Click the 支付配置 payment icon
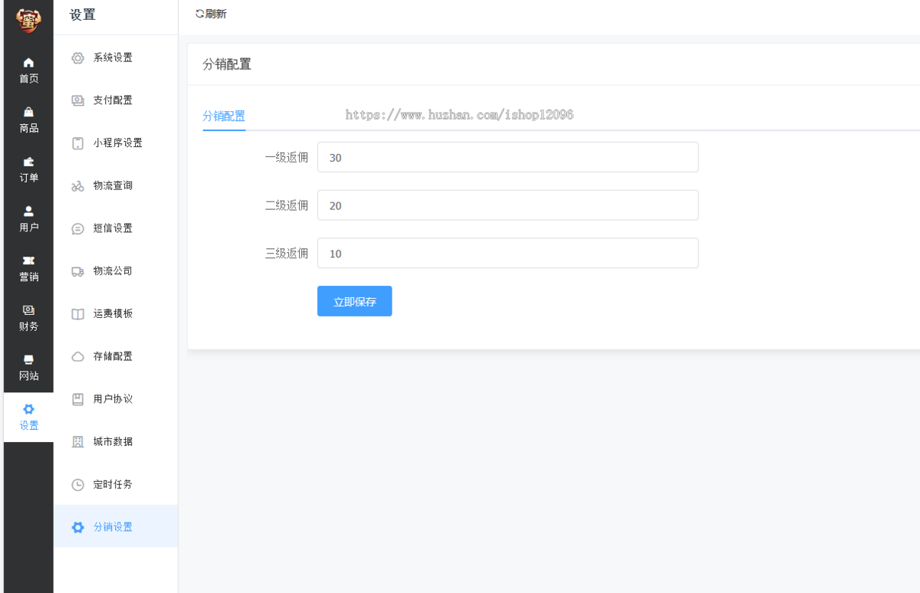The height and width of the screenshot is (593, 920). click(77, 100)
